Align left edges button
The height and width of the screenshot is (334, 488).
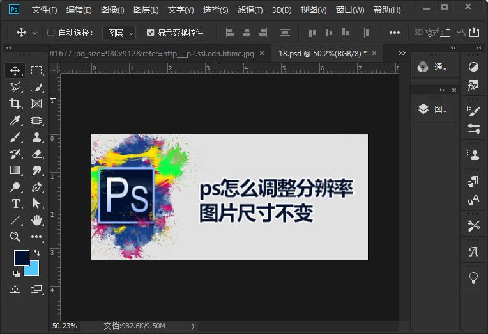coord(230,33)
